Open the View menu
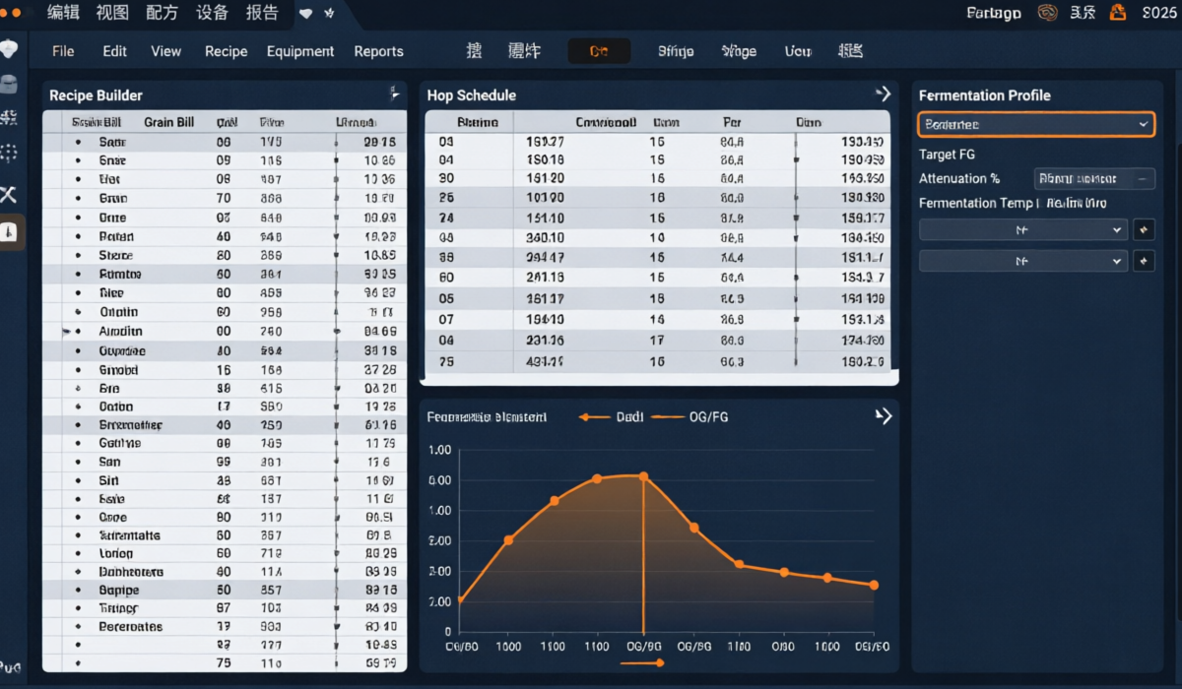 [165, 51]
